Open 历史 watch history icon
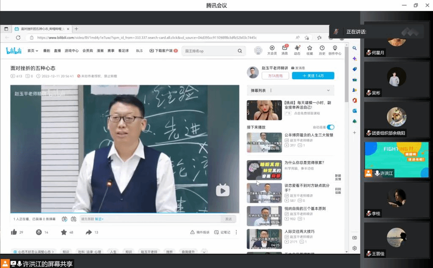The width and height of the screenshot is (433, 268). click(322, 48)
